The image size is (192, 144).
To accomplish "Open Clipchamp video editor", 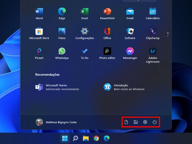I will 152,33.
